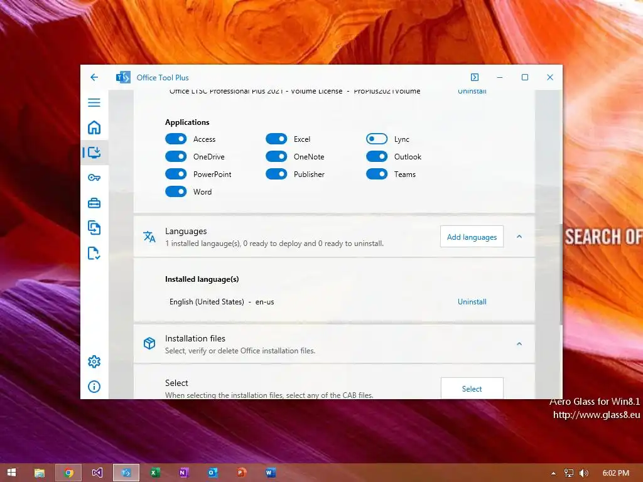Viewport: 643px width, 482px height.
Task: Toggle the Publisher application switch
Action: (276, 174)
